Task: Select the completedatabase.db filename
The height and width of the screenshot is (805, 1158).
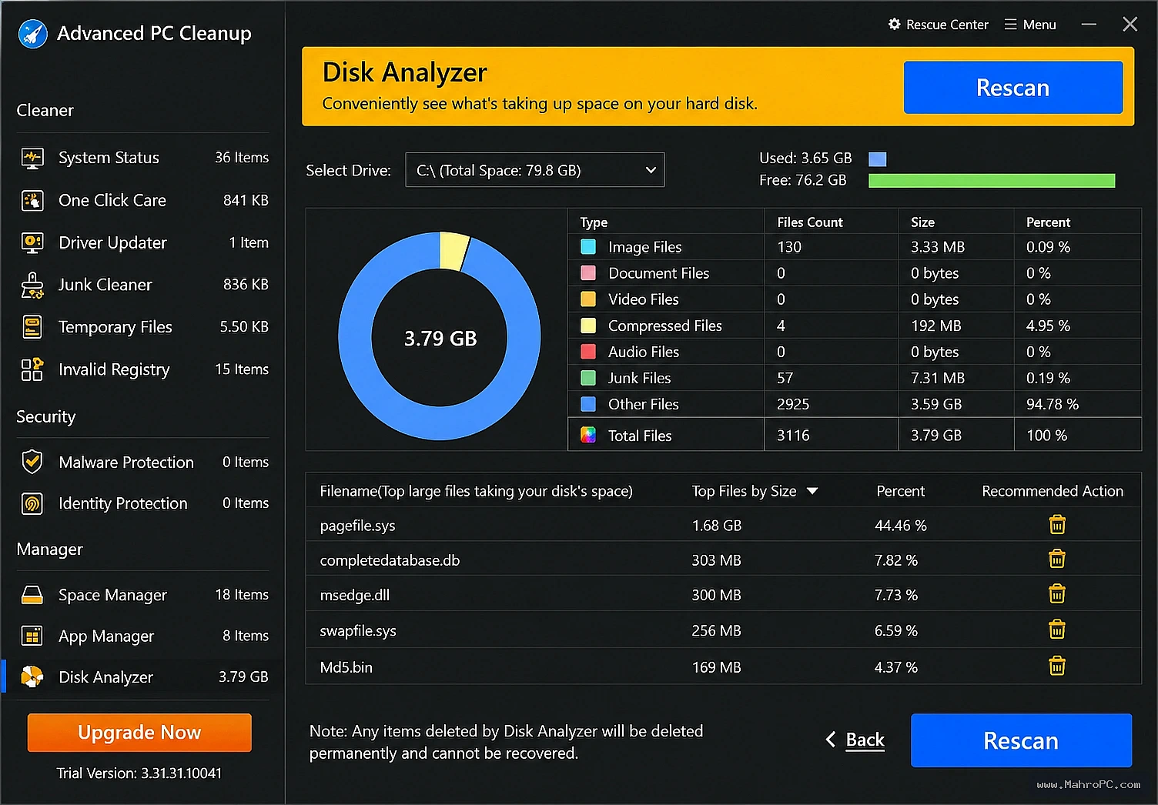Action: [390, 560]
